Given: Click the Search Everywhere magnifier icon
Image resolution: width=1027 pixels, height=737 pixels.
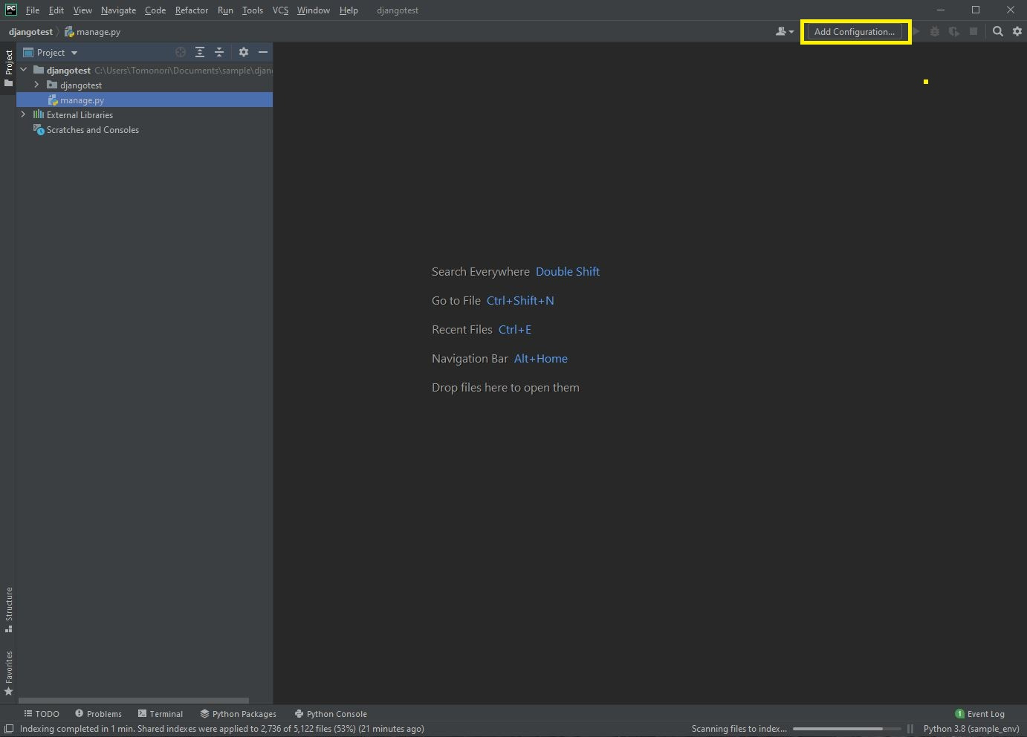Looking at the screenshot, I should coord(998,31).
